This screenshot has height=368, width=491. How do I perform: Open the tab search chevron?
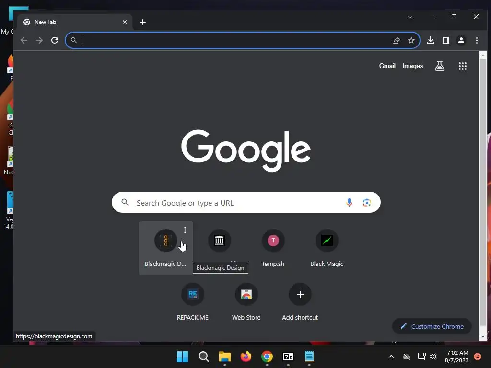[x=410, y=17]
